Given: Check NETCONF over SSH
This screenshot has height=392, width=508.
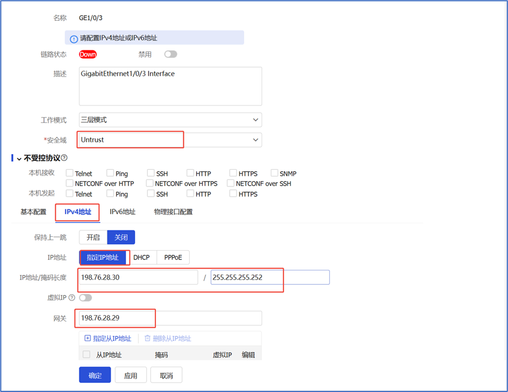Looking at the screenshot, I should pos(230,183).
